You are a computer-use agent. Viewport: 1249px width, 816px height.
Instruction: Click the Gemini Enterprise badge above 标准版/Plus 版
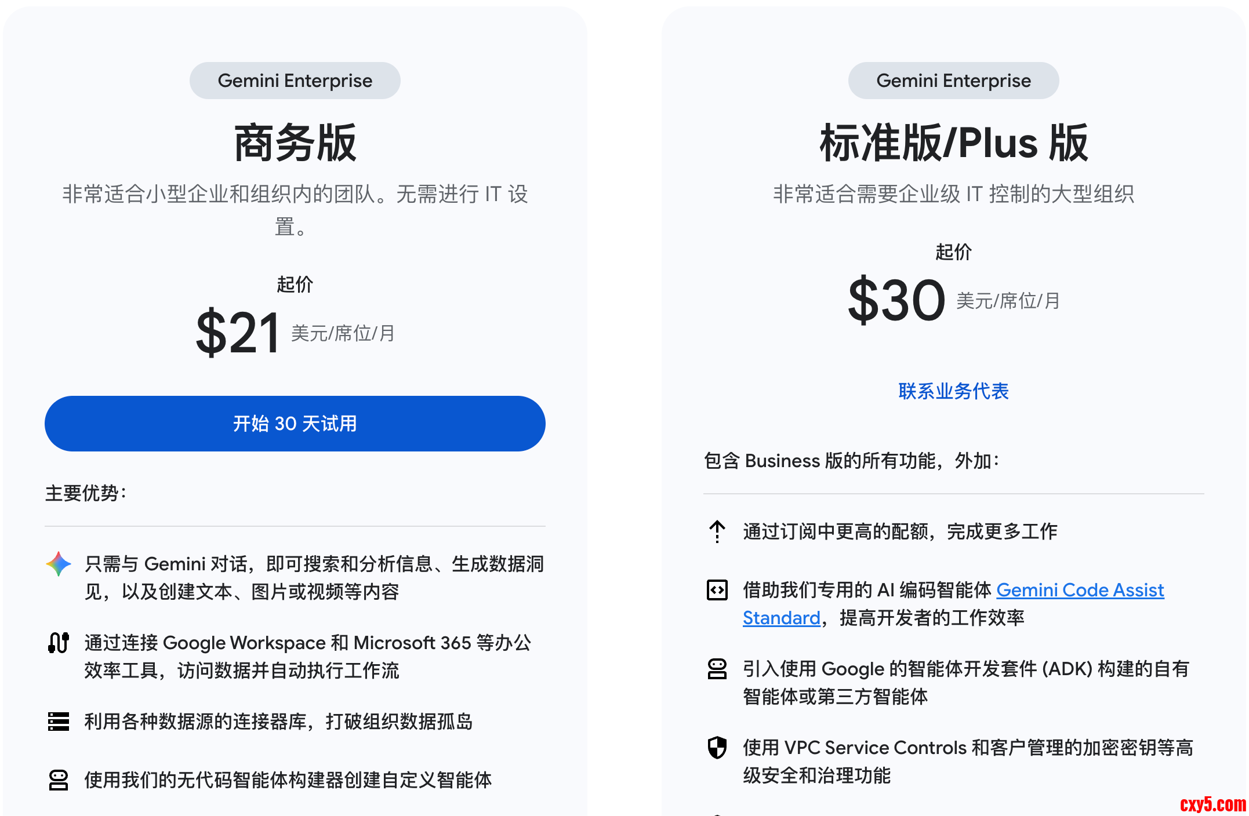pos(953,81)
